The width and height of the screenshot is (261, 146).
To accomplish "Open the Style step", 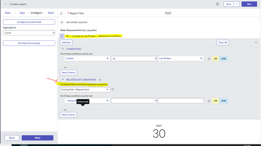I will pyautogui.click(x=51, y=13).
